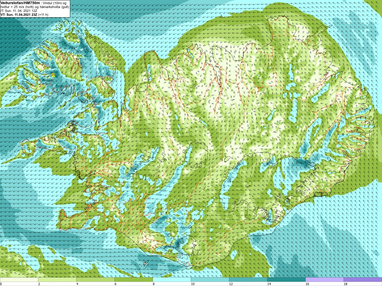Viewport: 382px width, 286px height.
Task: Click the legend scale label "18"
Action: (x=345, y=284)
